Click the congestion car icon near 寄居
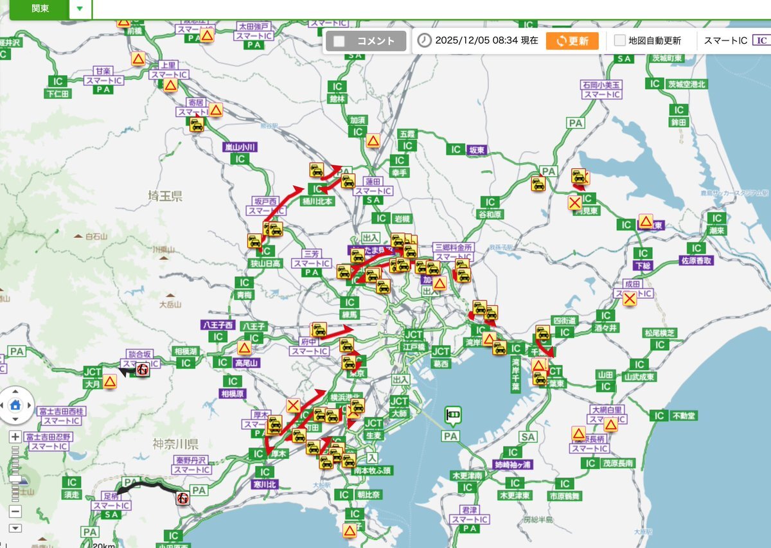 point(197,124)
